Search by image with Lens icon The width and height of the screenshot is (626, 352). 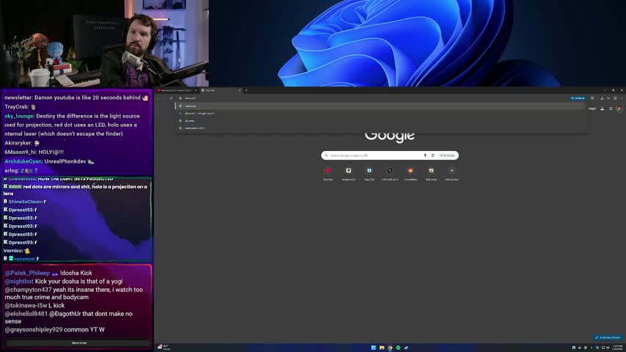433,155
